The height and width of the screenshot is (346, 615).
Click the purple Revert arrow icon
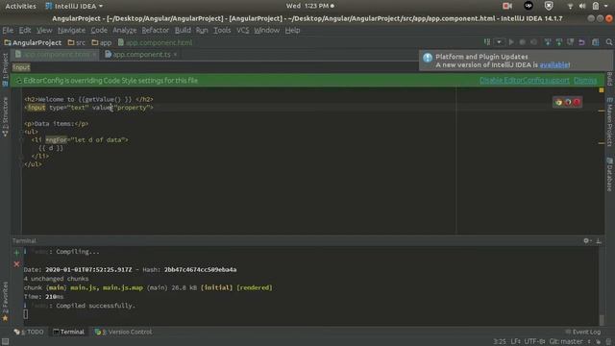coord(581,42)
